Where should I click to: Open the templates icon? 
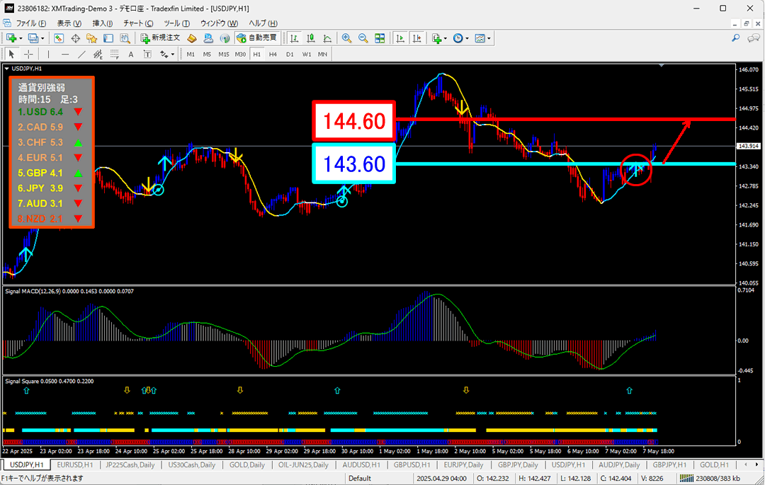point(480,38)
